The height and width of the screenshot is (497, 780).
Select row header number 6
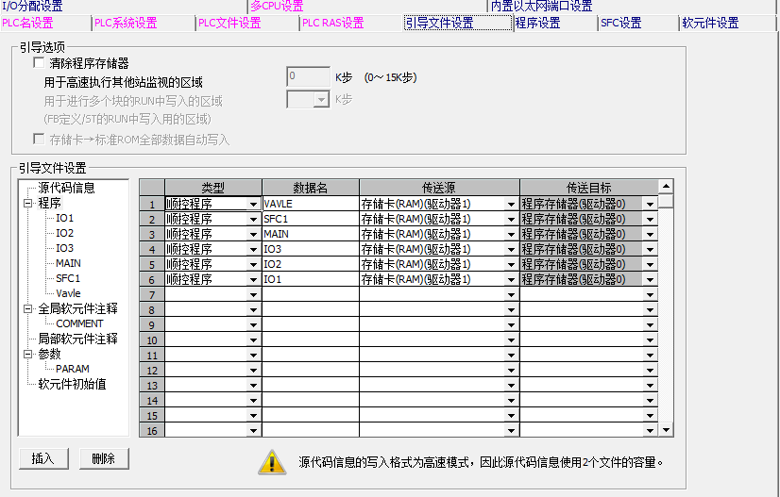click(151, 279)
